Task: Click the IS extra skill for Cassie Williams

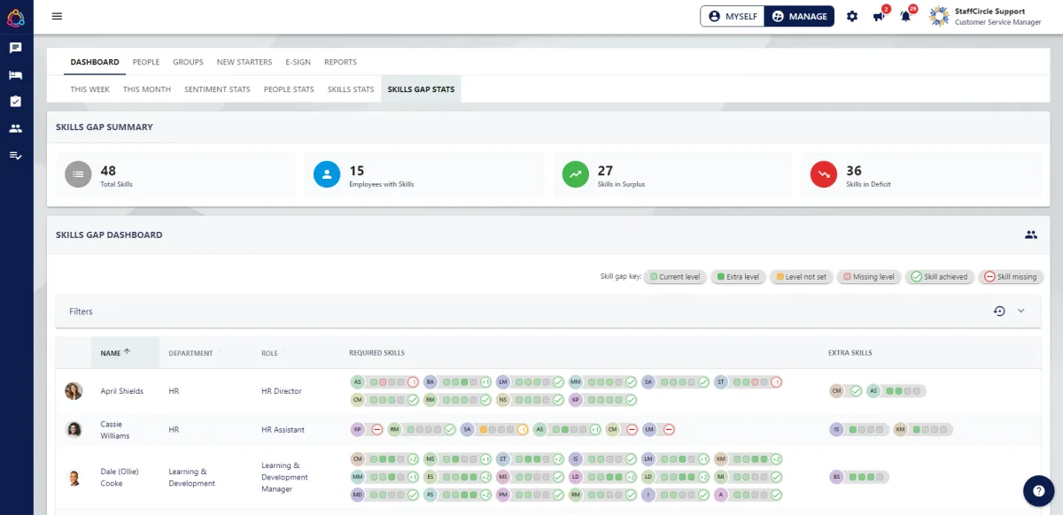Action: point(859,429)
